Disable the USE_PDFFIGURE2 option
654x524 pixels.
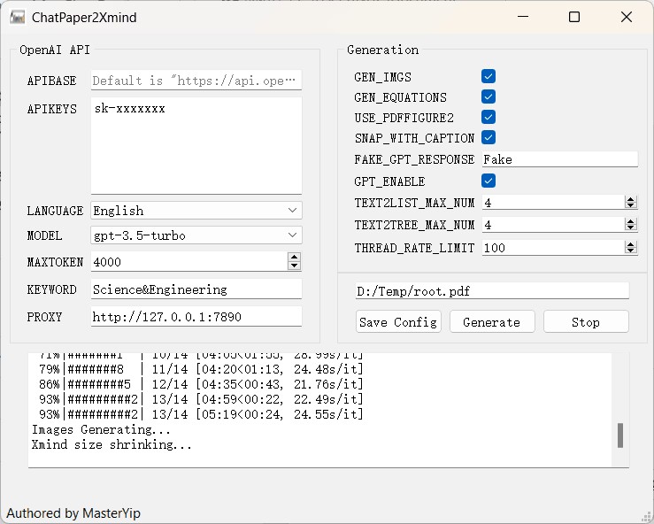[x=489, y=117]
